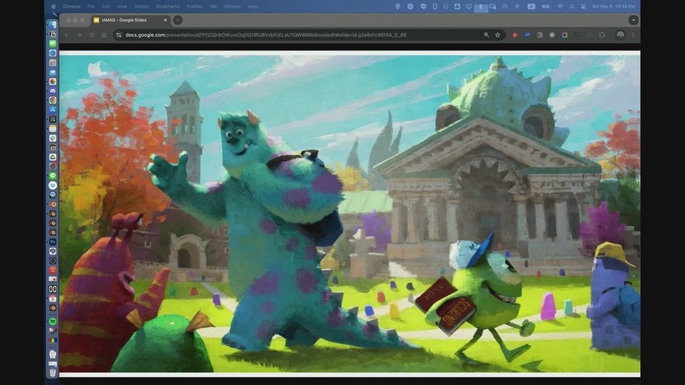This screenshot has width=685, height=385.
Task: Open the Apple menu
Action: coord(54,6)
